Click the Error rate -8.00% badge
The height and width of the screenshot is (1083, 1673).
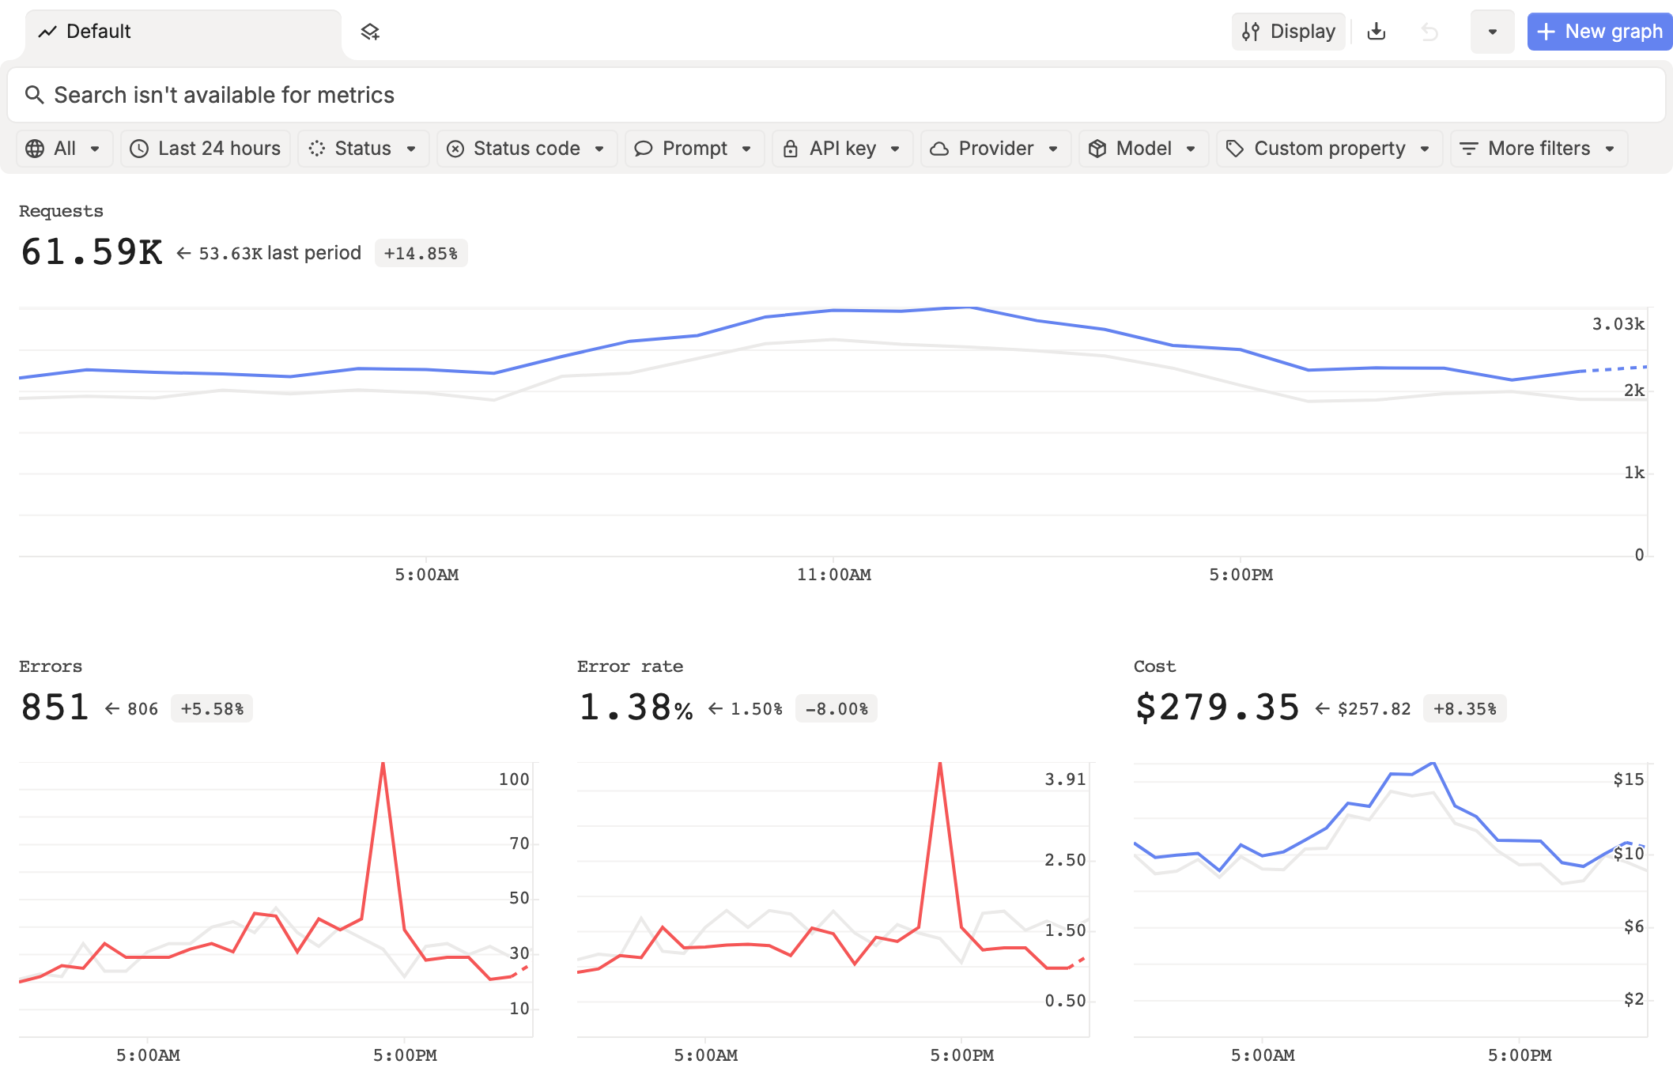[x=837, y=708]
